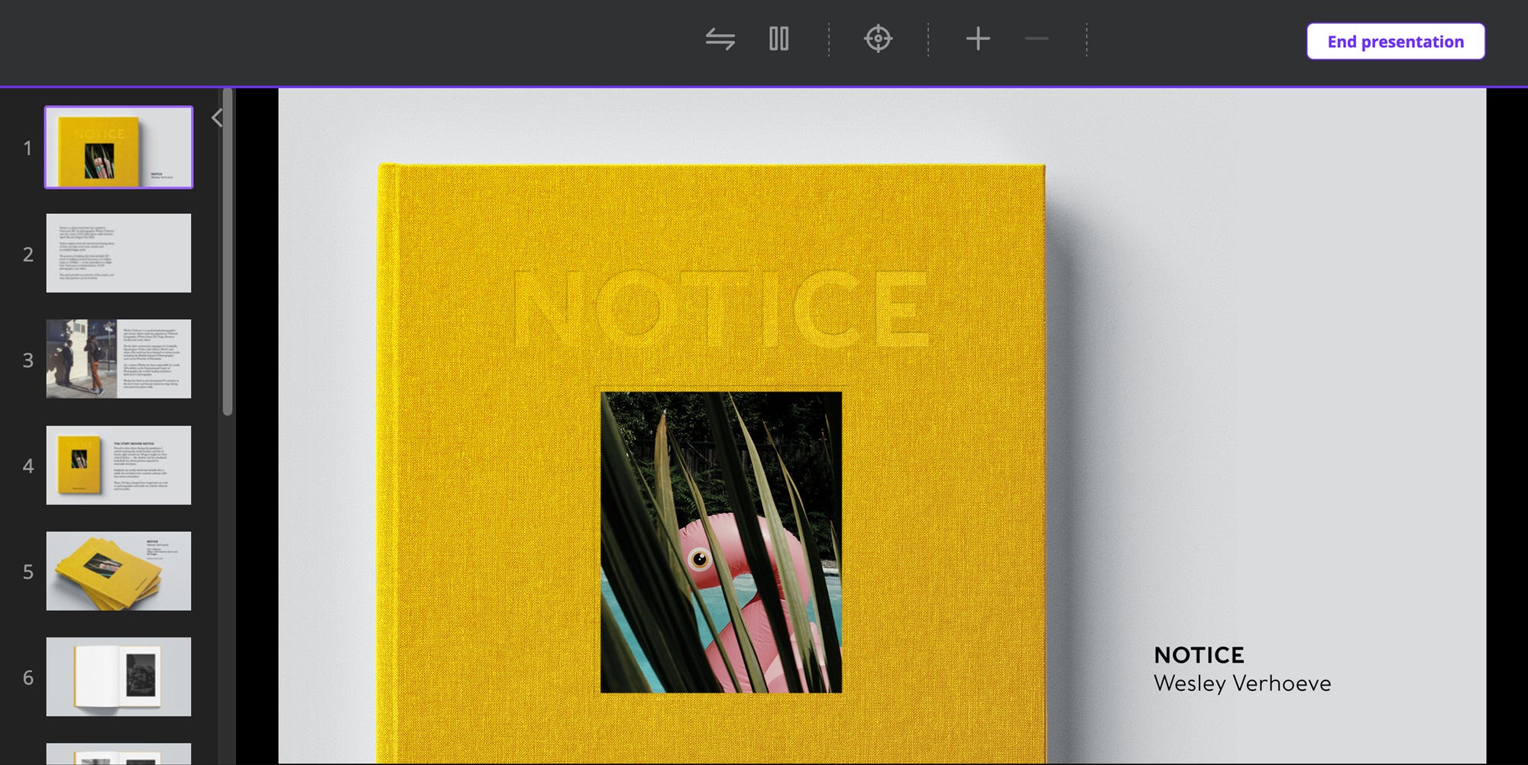Zoom in with the plus icon
This screenshot has height=765, width=1528.
[x=978, y=39]
